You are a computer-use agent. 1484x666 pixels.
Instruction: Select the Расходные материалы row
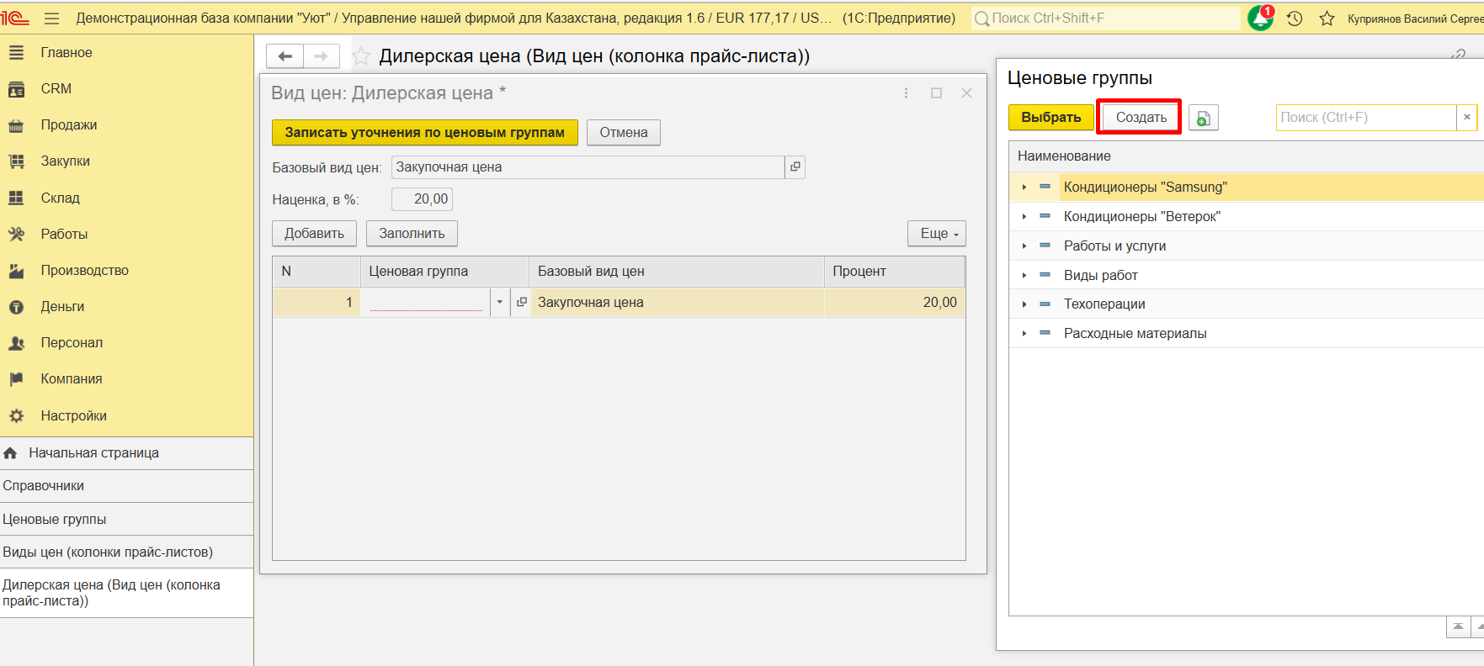click(1134, 334)
